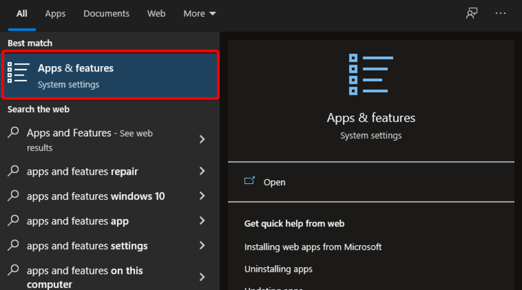Click search icon beside 'apps and features settings'

point(13,245)
